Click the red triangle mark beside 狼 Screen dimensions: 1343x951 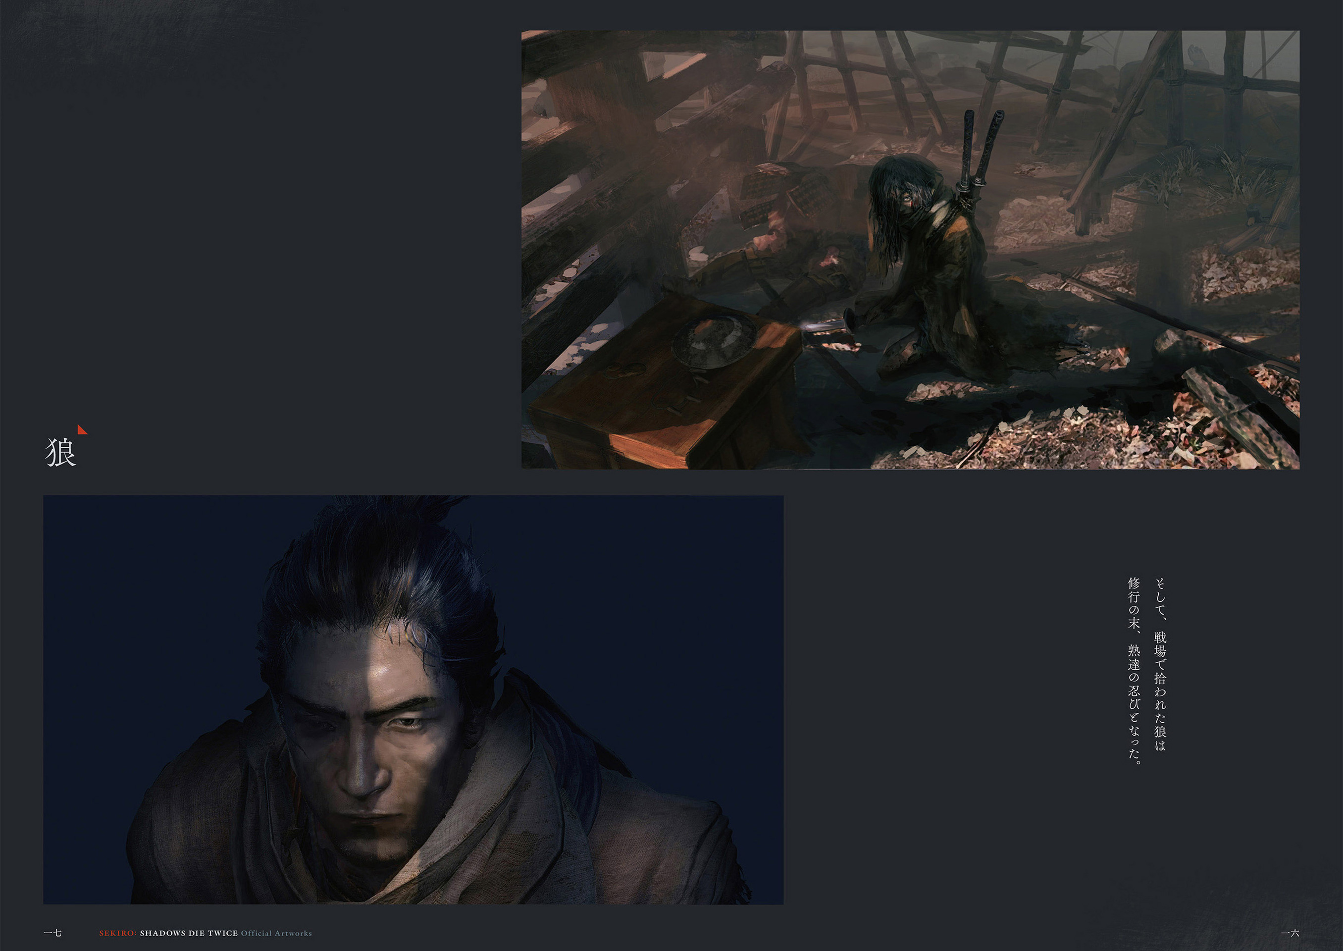pos(82,430)
